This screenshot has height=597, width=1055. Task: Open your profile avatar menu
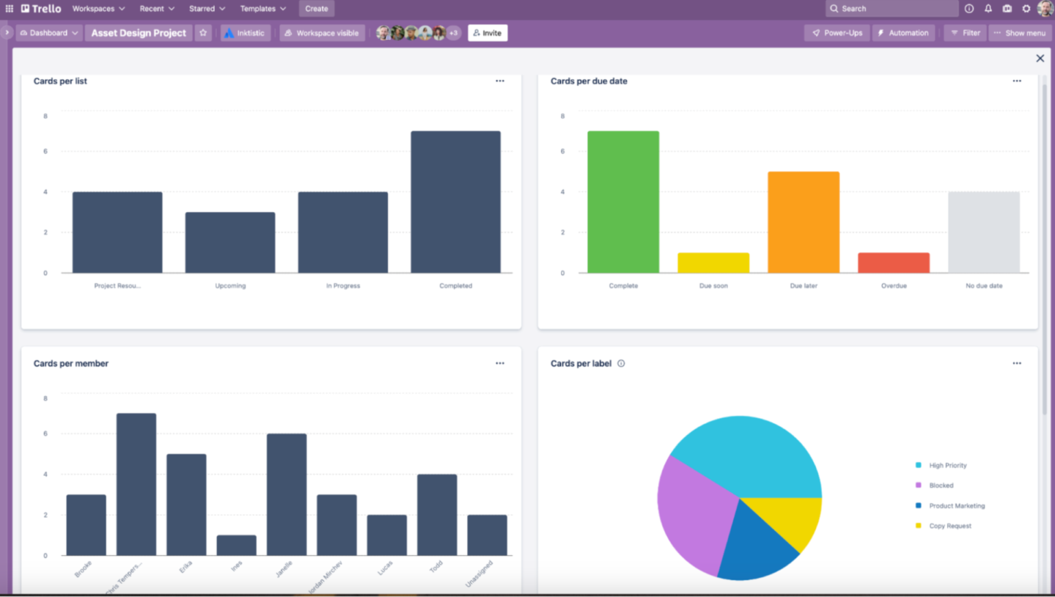click(x=1046, y=8)
